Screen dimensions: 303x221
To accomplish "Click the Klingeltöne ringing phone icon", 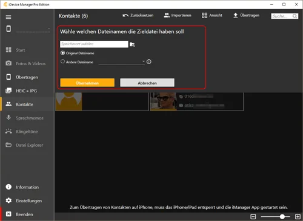I will pos(8,131).
